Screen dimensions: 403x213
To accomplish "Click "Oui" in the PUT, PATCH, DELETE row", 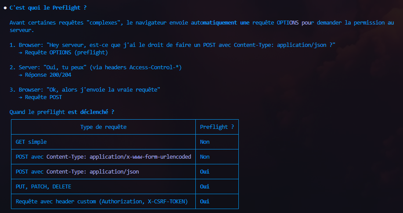I will click(x=205, y=187).
